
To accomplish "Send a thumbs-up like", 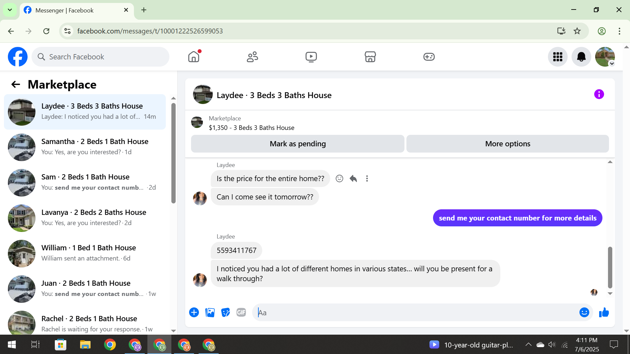I will (604, 312).
